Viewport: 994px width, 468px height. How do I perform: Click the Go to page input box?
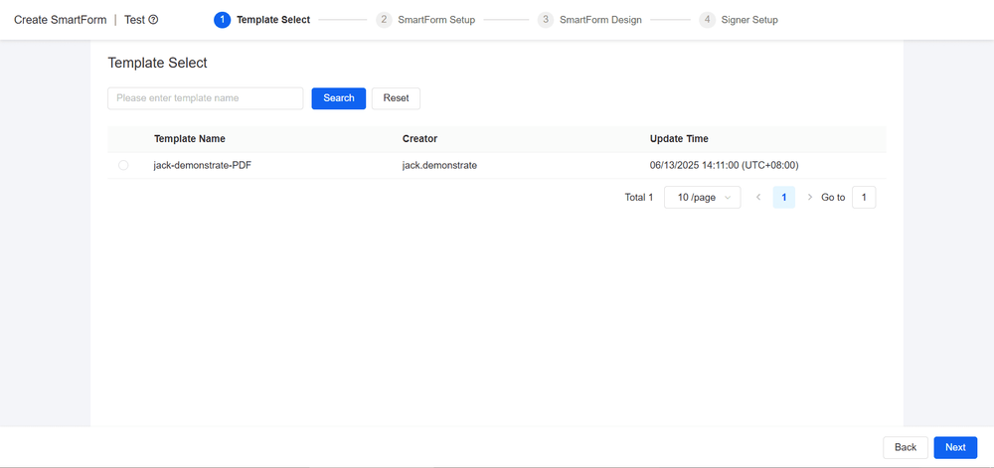click(864, 198)
